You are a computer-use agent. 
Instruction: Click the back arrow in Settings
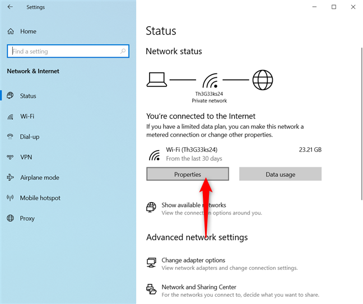[x=10, y=7]
